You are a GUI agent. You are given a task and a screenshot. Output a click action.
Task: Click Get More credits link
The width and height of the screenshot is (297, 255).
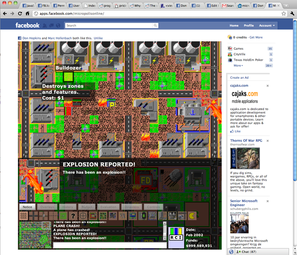coord(256,37)
